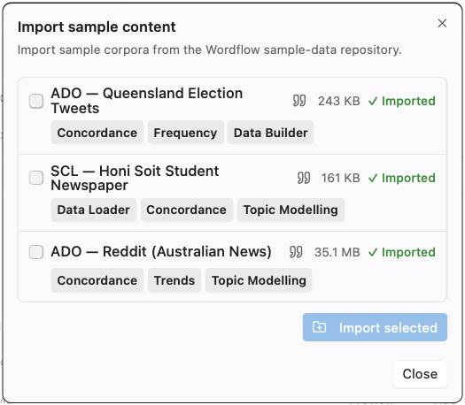Click Imported status for Queensland Election Tweets

pyautogui.click(x=402, y=101)
